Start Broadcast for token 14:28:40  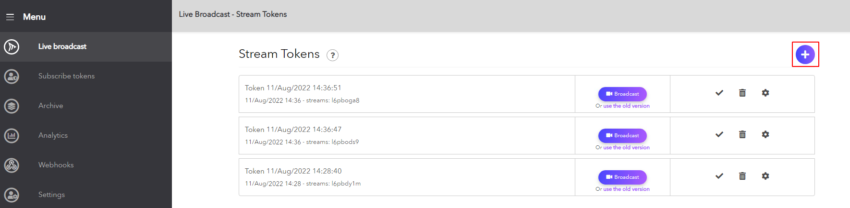pyautogui.click(x=622, y=177)
